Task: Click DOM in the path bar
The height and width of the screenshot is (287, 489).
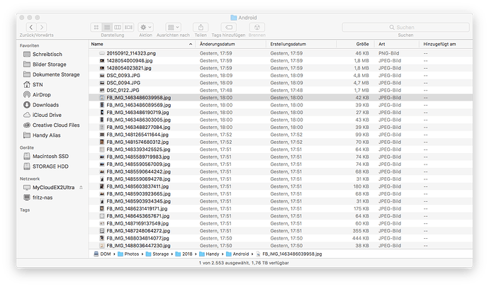Action: [x=102, y=254]
